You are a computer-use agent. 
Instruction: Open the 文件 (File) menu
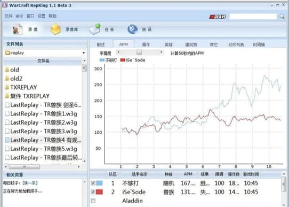[9, 16]
